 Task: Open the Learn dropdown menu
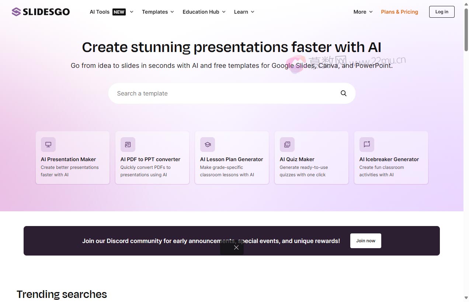pos(244,12)
